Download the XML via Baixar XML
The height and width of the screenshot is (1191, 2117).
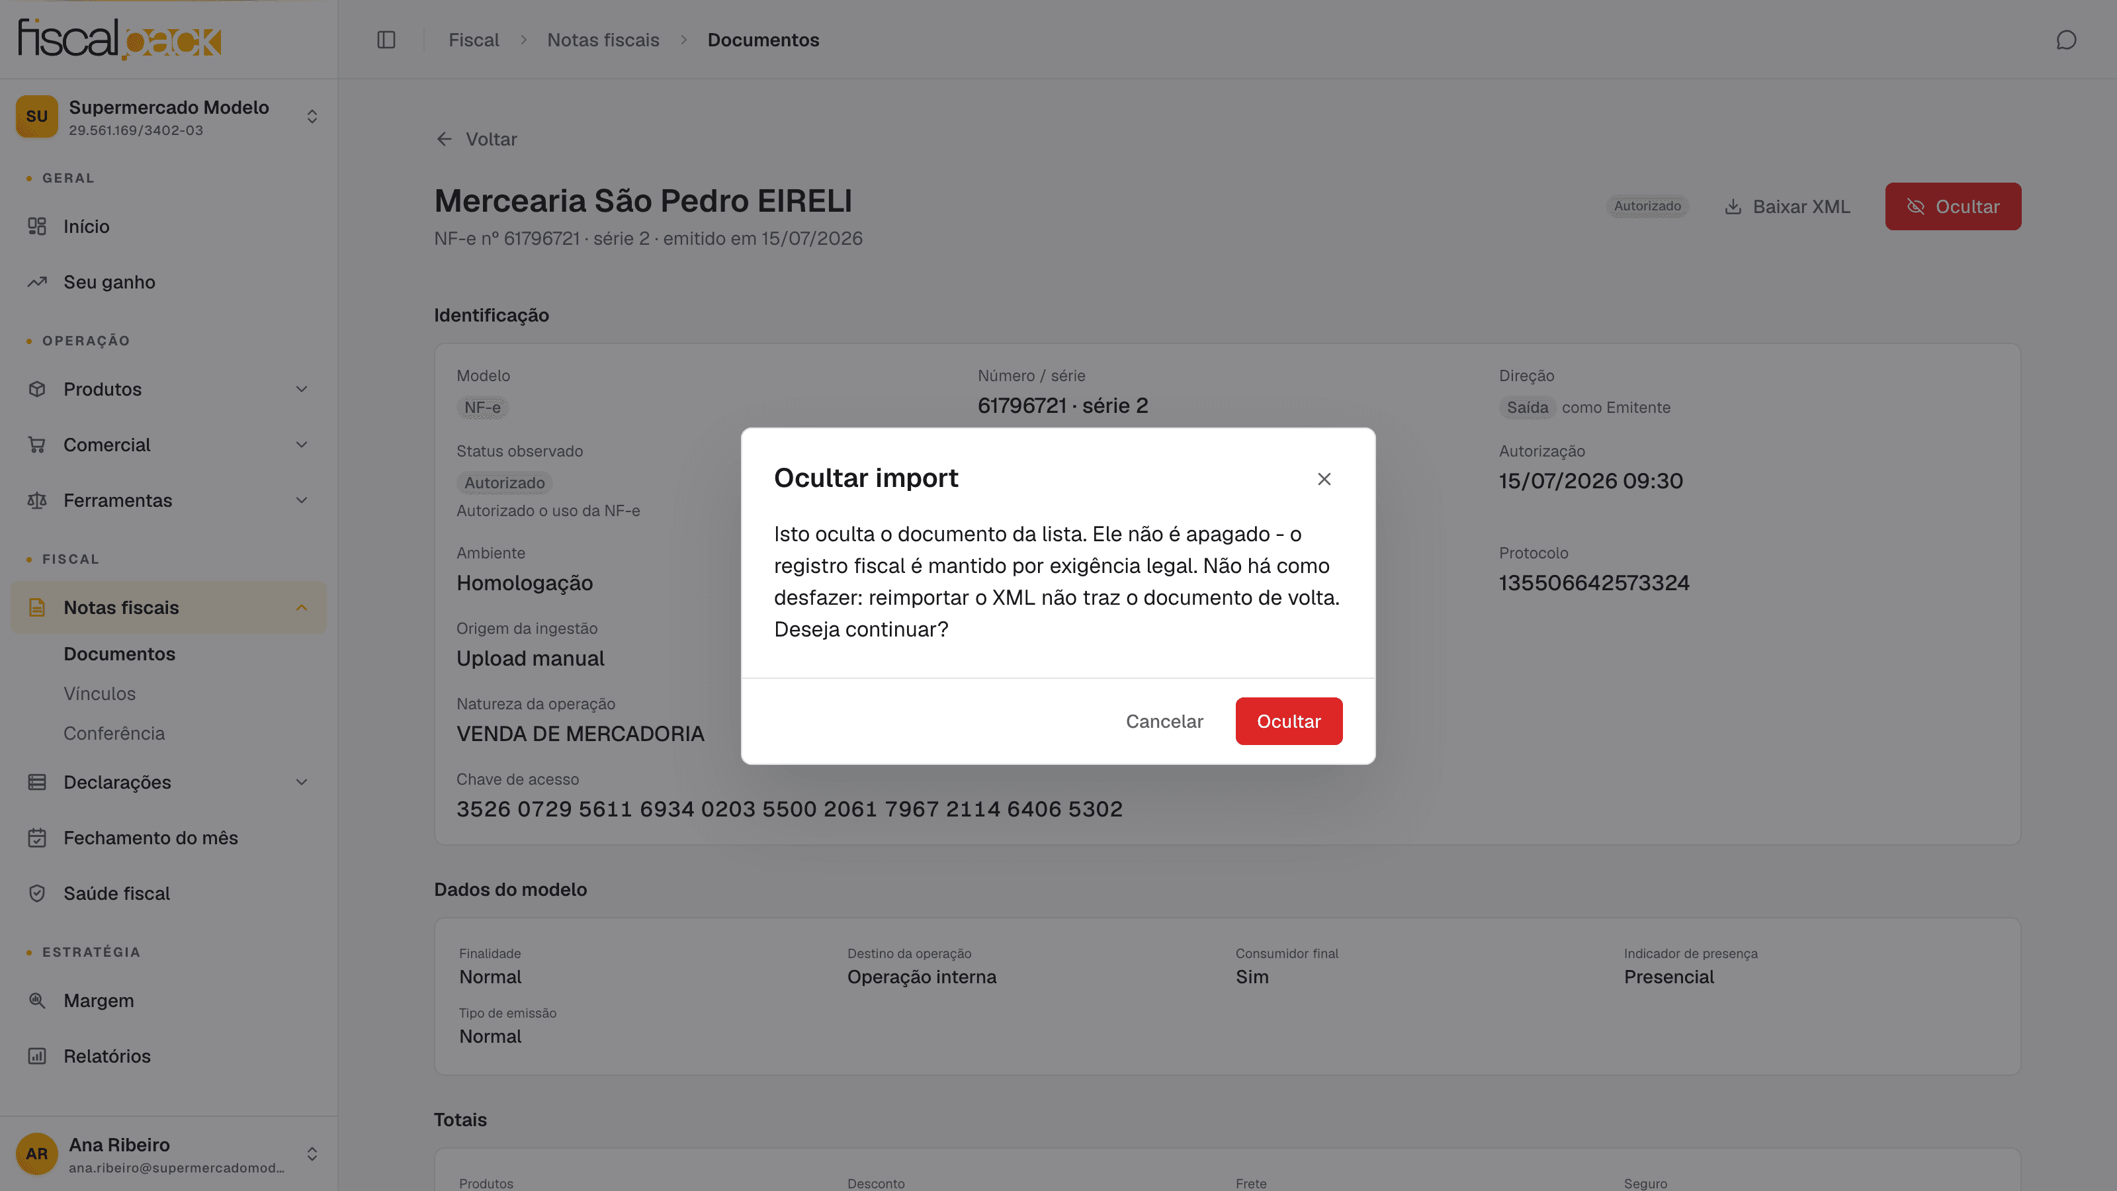click(1787, 206)
